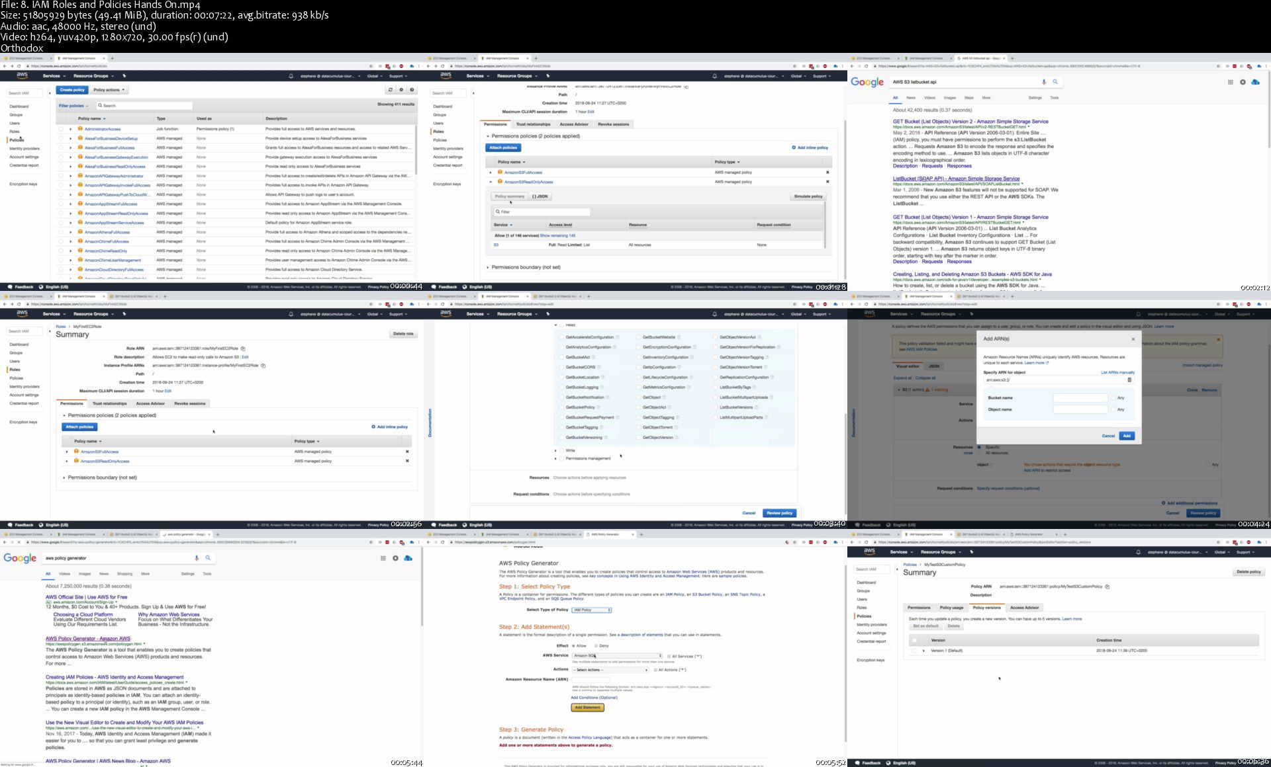Expand Permissions management access level group
This screenshot has width=1271, height=767.
tap(555, 458)
